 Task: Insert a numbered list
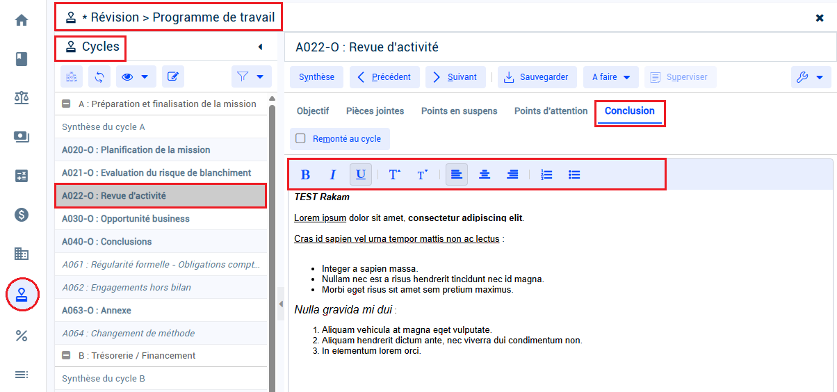546,174
